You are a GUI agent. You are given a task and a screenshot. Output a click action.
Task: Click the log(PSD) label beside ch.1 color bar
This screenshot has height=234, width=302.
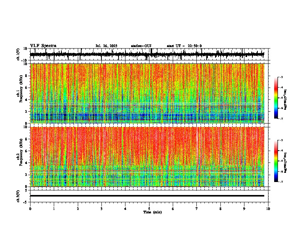click(x=285, y=99)
